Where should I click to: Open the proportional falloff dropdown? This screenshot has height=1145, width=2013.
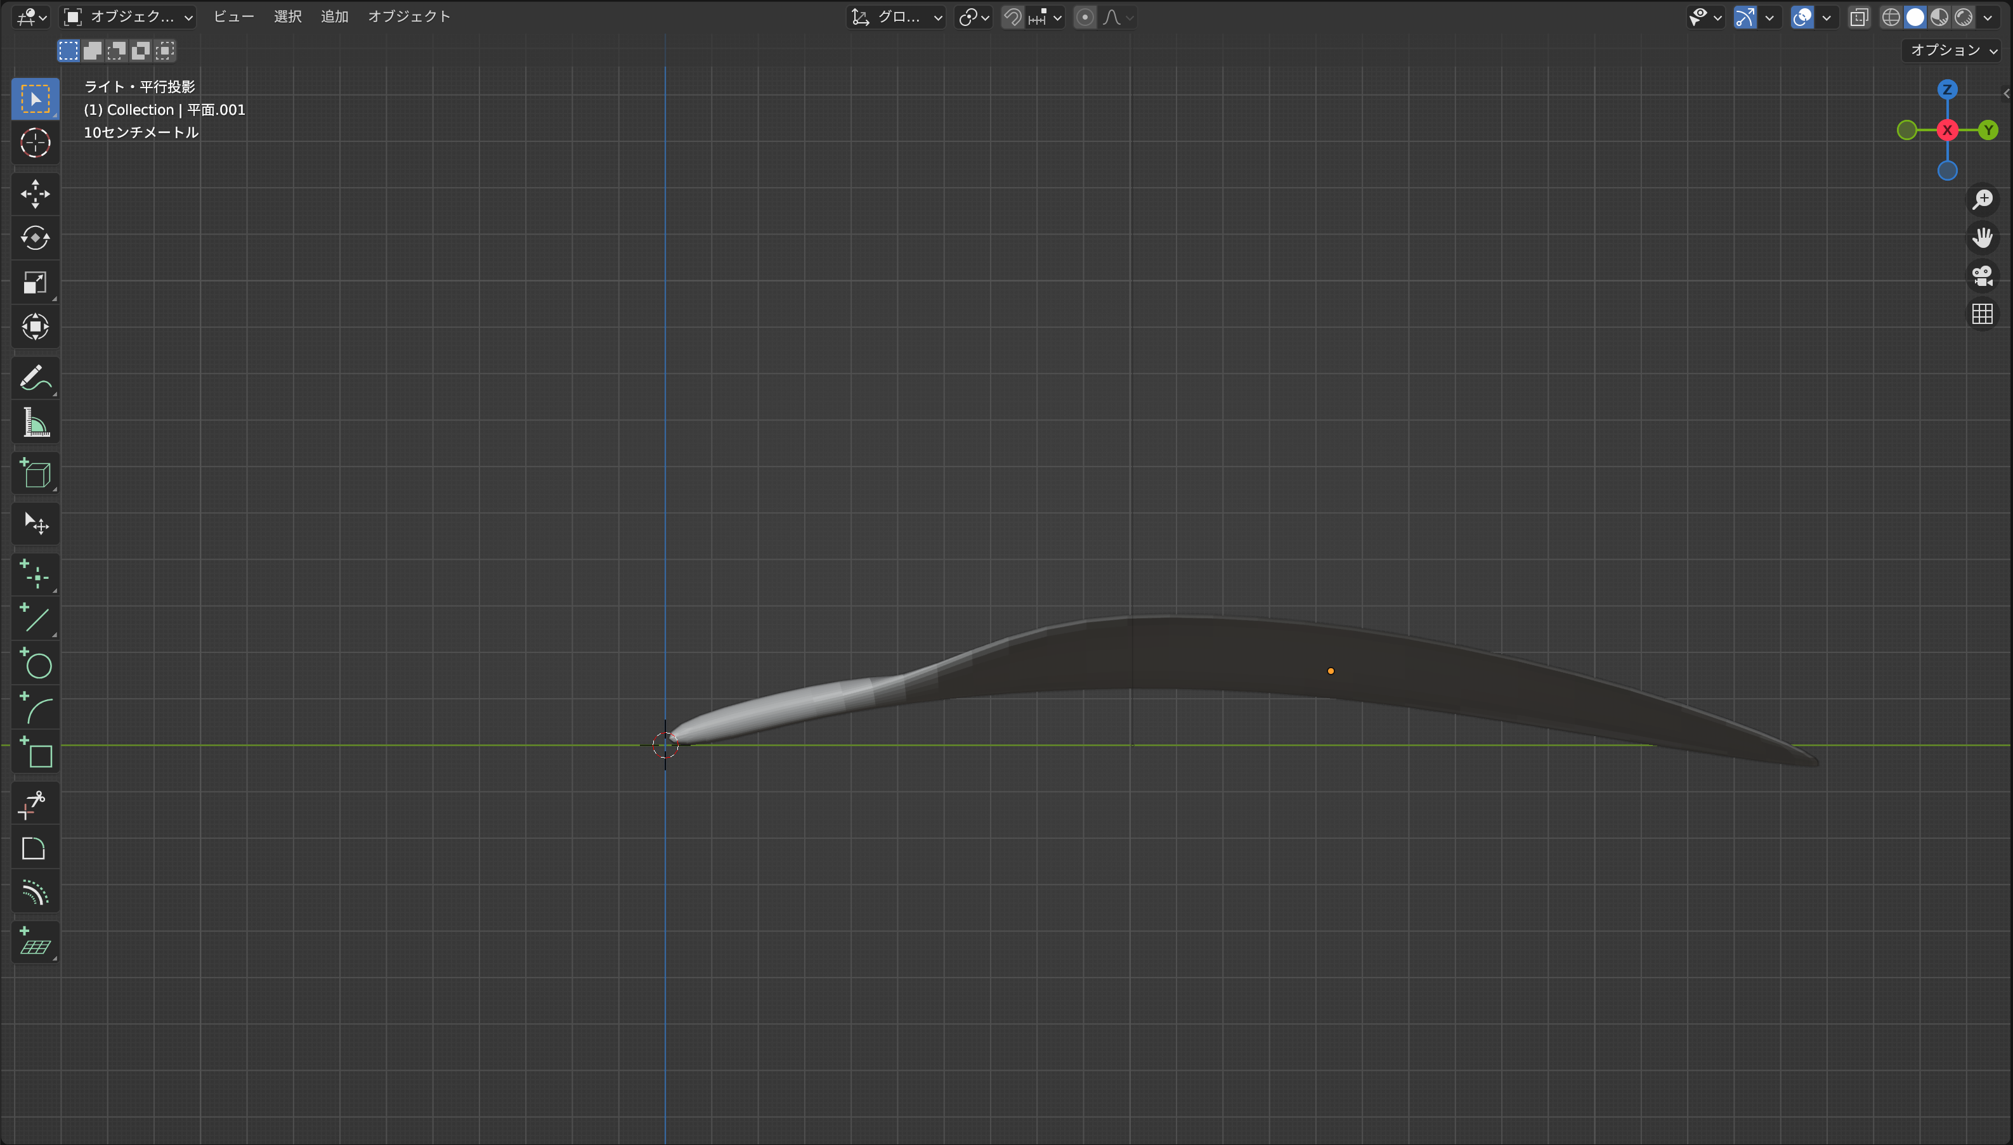(x=1118, y=17)
